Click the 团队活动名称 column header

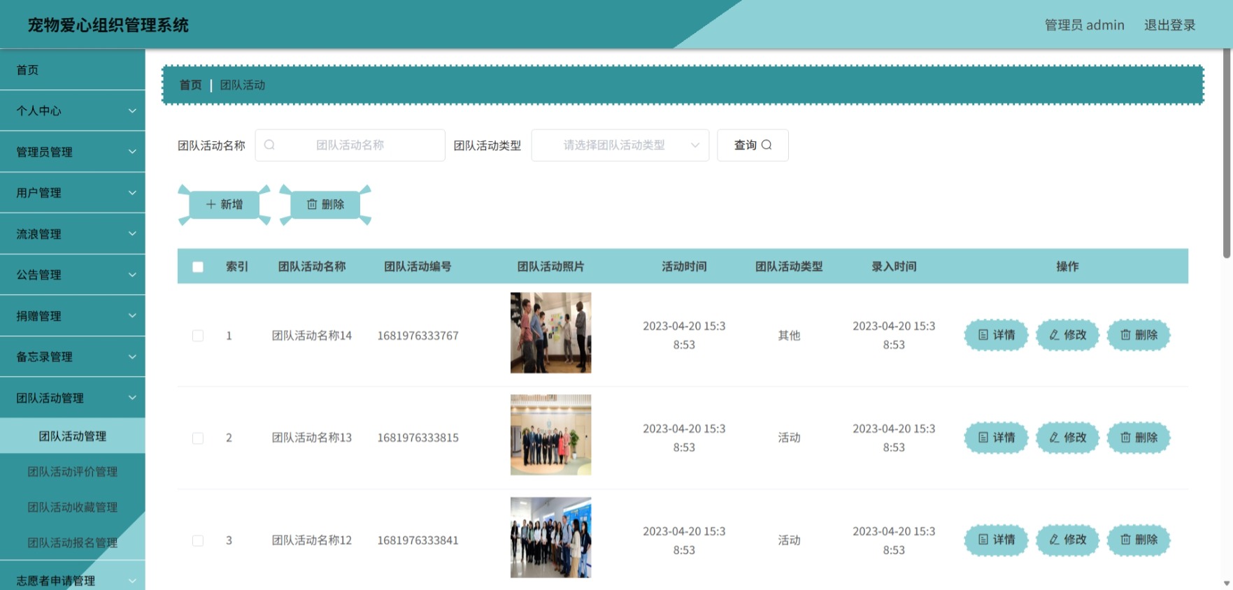[312, 266]
